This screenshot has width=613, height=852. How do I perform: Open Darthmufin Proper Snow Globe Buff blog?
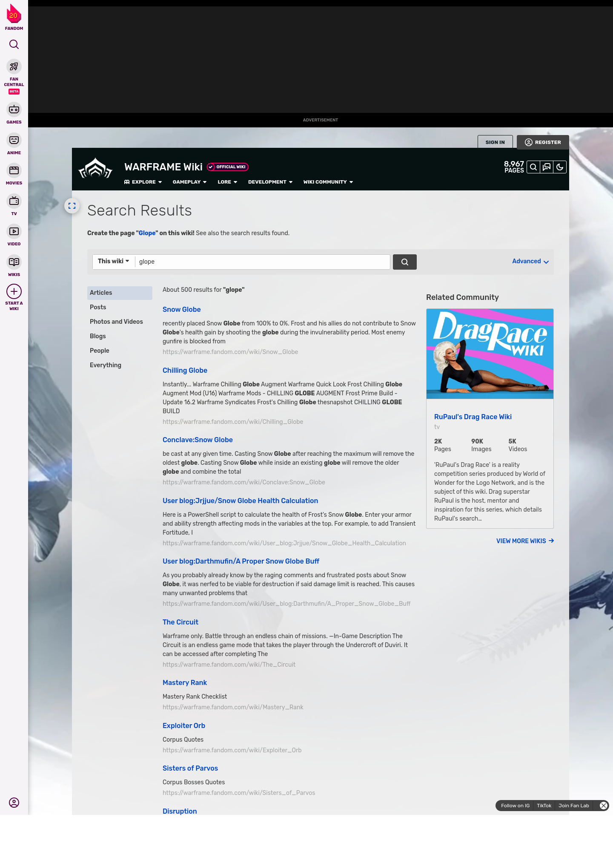point(241,561)
